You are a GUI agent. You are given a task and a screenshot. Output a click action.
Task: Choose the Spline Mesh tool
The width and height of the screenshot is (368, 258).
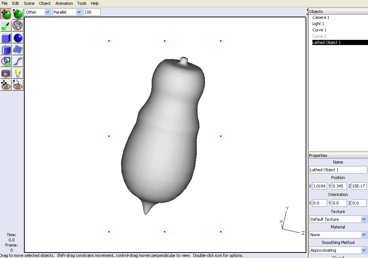pyautogui.click(x=18, y=49)
